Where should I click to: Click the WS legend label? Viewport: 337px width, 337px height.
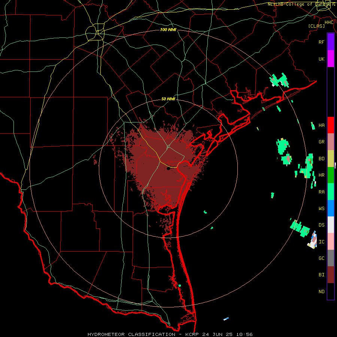click(x=322, y=209)
